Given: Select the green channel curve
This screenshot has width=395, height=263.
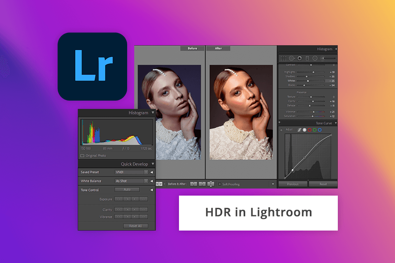Looking at the screenshot, I should (x=315, y=130).
